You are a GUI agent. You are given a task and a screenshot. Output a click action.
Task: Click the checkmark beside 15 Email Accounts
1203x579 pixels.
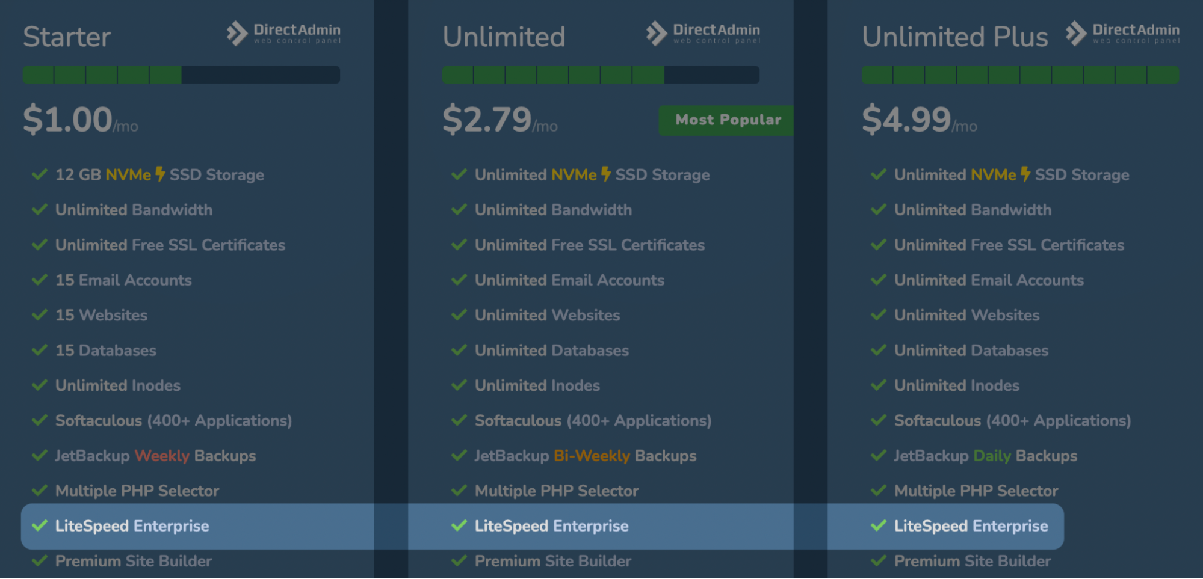pos(40,280)
